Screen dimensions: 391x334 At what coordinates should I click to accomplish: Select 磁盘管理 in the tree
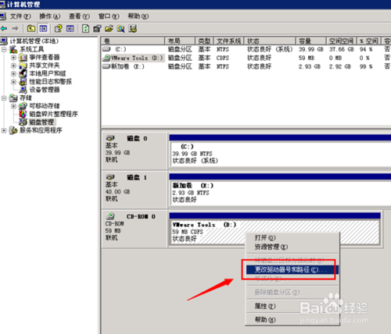click(41, 122)
